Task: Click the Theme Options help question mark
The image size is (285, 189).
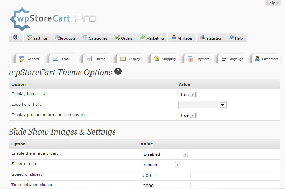Action: pyautogui.click(x=118, y=71)
